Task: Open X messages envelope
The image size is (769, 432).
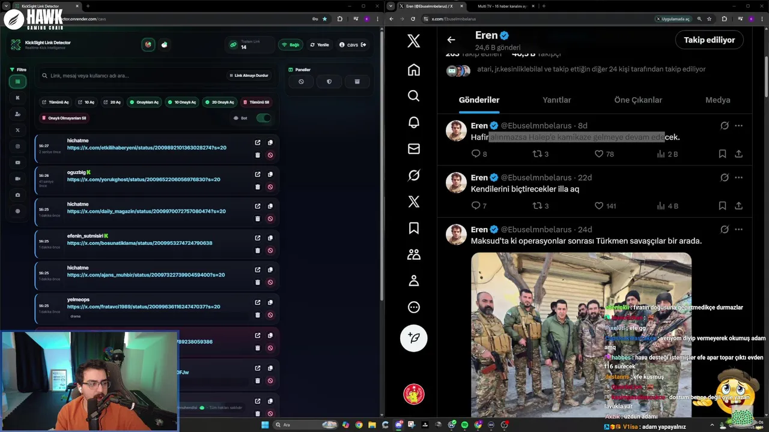Action: [414, 149]
